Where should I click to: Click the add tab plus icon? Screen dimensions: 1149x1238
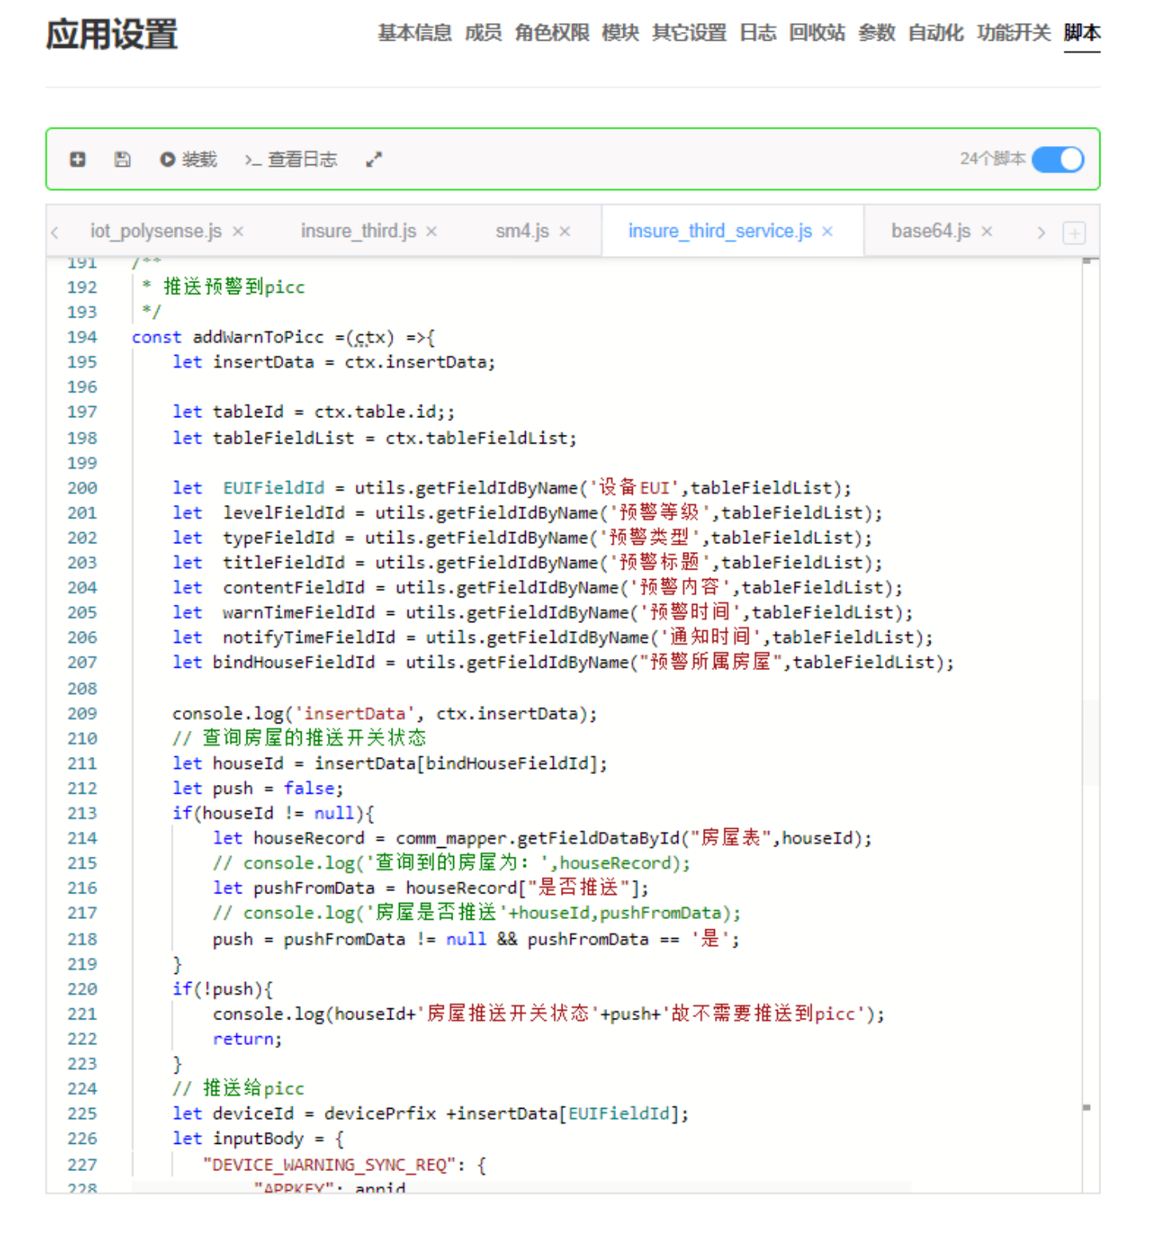(x=1074, y=233)
